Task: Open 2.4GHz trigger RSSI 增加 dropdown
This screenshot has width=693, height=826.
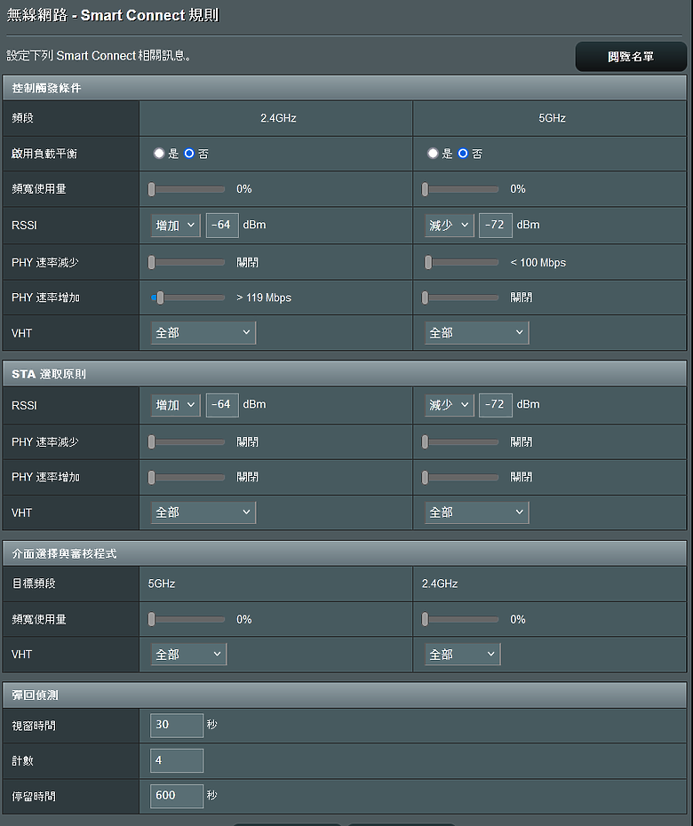Action: 176,226
